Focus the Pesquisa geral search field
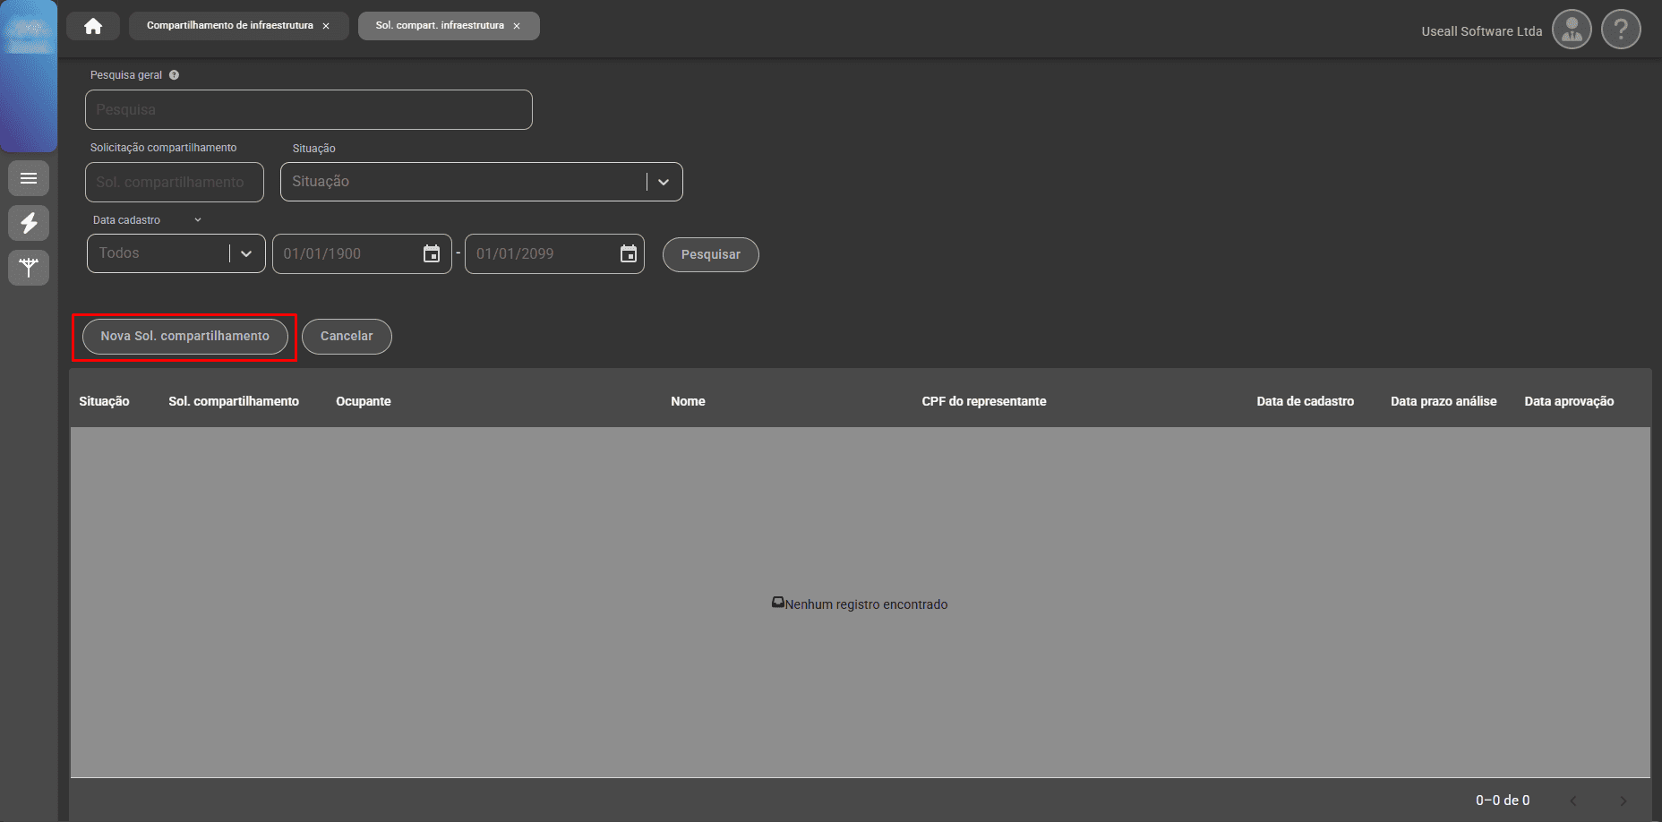This screenshot has height=822, width=1662. [x=309, y=110]
